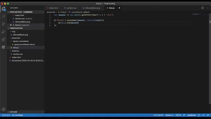Open the editor More Actions menu
Screen dimensions: 211x119
coord(207,8)
